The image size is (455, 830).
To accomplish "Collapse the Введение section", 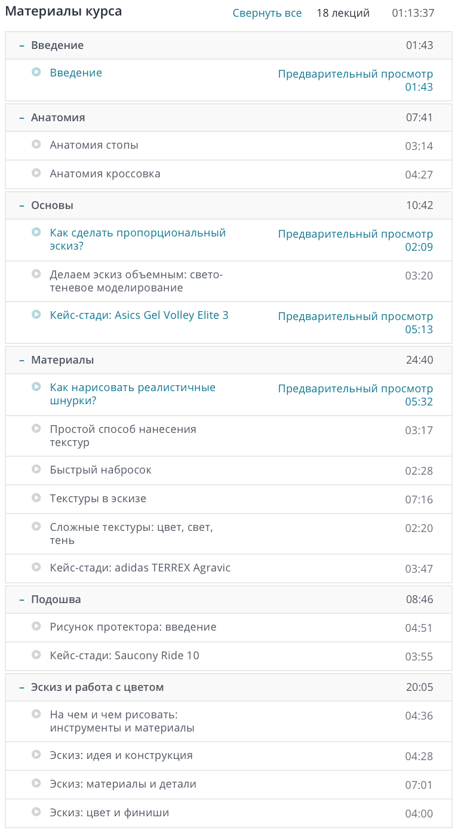I will 229,45.
